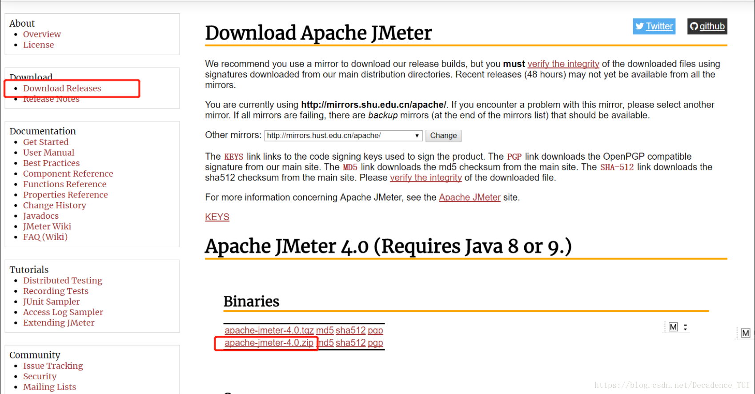Screen dimensions: 755x394
Task: Click the M input method icon near Binaries
Action: coord(673,327)
